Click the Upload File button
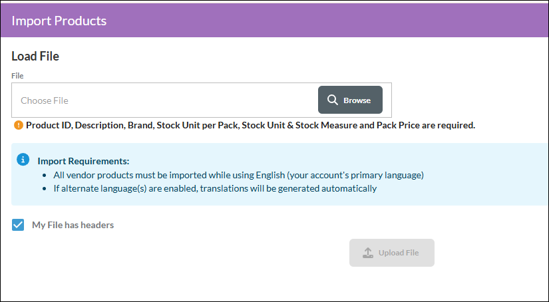 pos(392,253)
